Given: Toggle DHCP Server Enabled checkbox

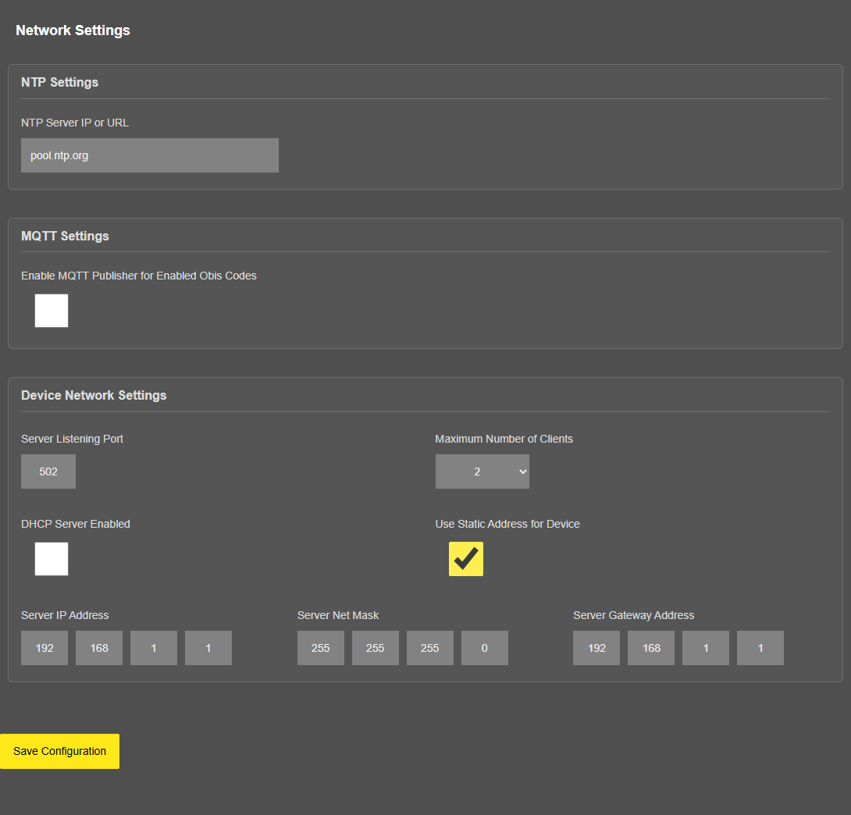Looking at the screenshot, I should [x=52, y=559].
